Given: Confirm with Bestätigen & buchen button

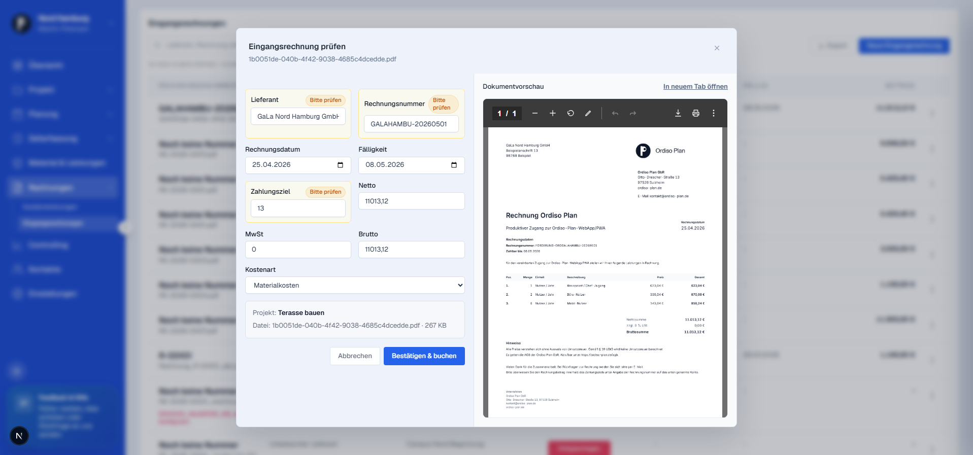Looking at the screenshot, I should coord(424,356).
